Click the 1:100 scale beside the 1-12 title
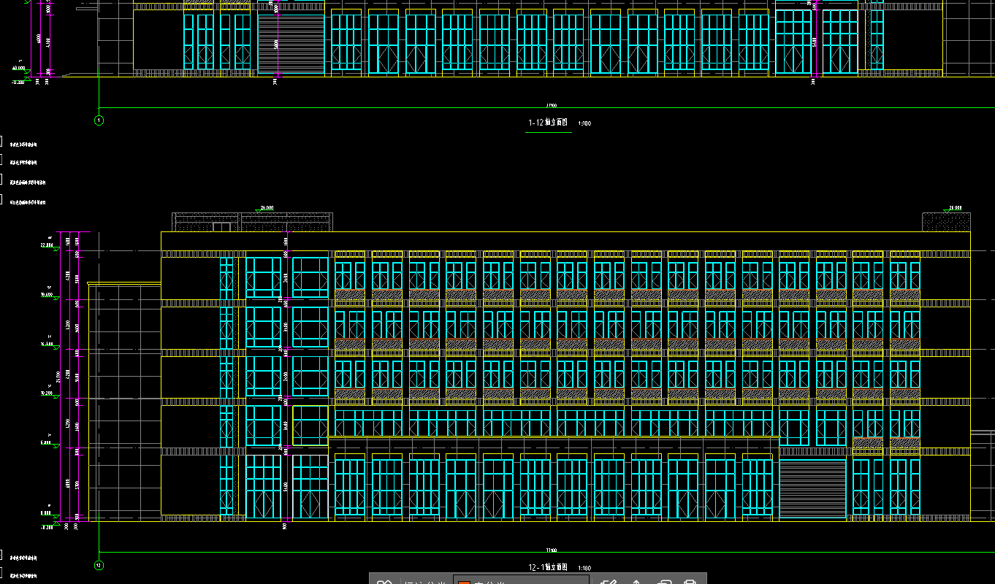The image size is (995, 584). click(584, 124)
